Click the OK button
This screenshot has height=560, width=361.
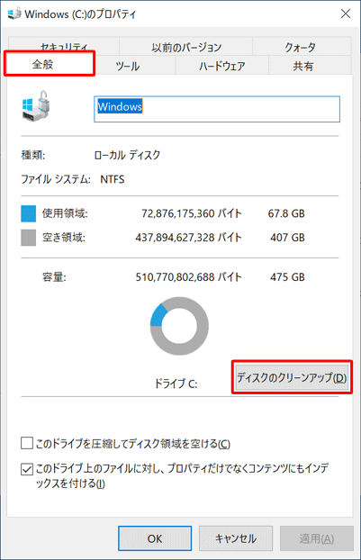[155, 538]
